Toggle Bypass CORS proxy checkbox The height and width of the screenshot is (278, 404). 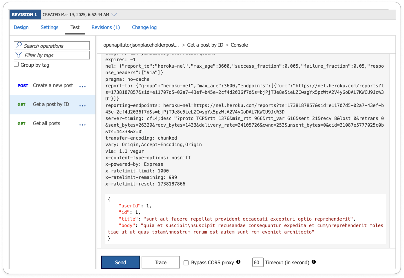pyautogui.click(x=186, y=263)
